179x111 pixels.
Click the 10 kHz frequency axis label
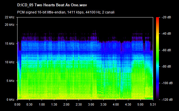(9, 62)
